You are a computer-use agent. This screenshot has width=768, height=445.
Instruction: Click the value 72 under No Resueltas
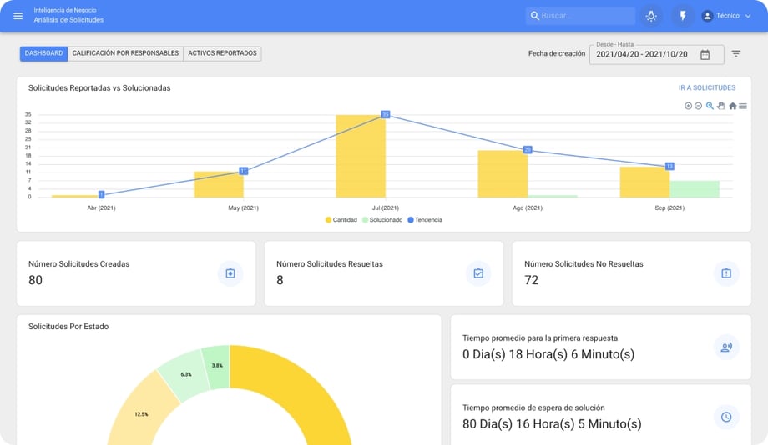point(532,280)
